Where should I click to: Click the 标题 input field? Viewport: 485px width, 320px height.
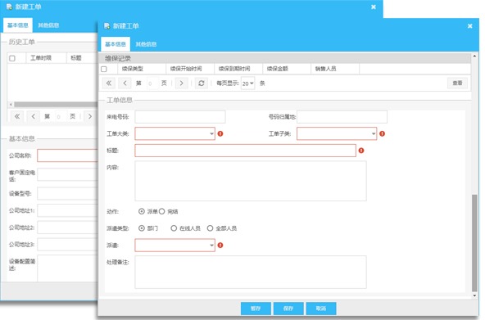[x=245, y=151]
